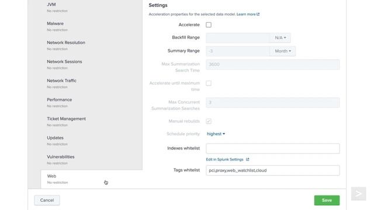
Task: Click the green Save button
Action: point(327,200)
